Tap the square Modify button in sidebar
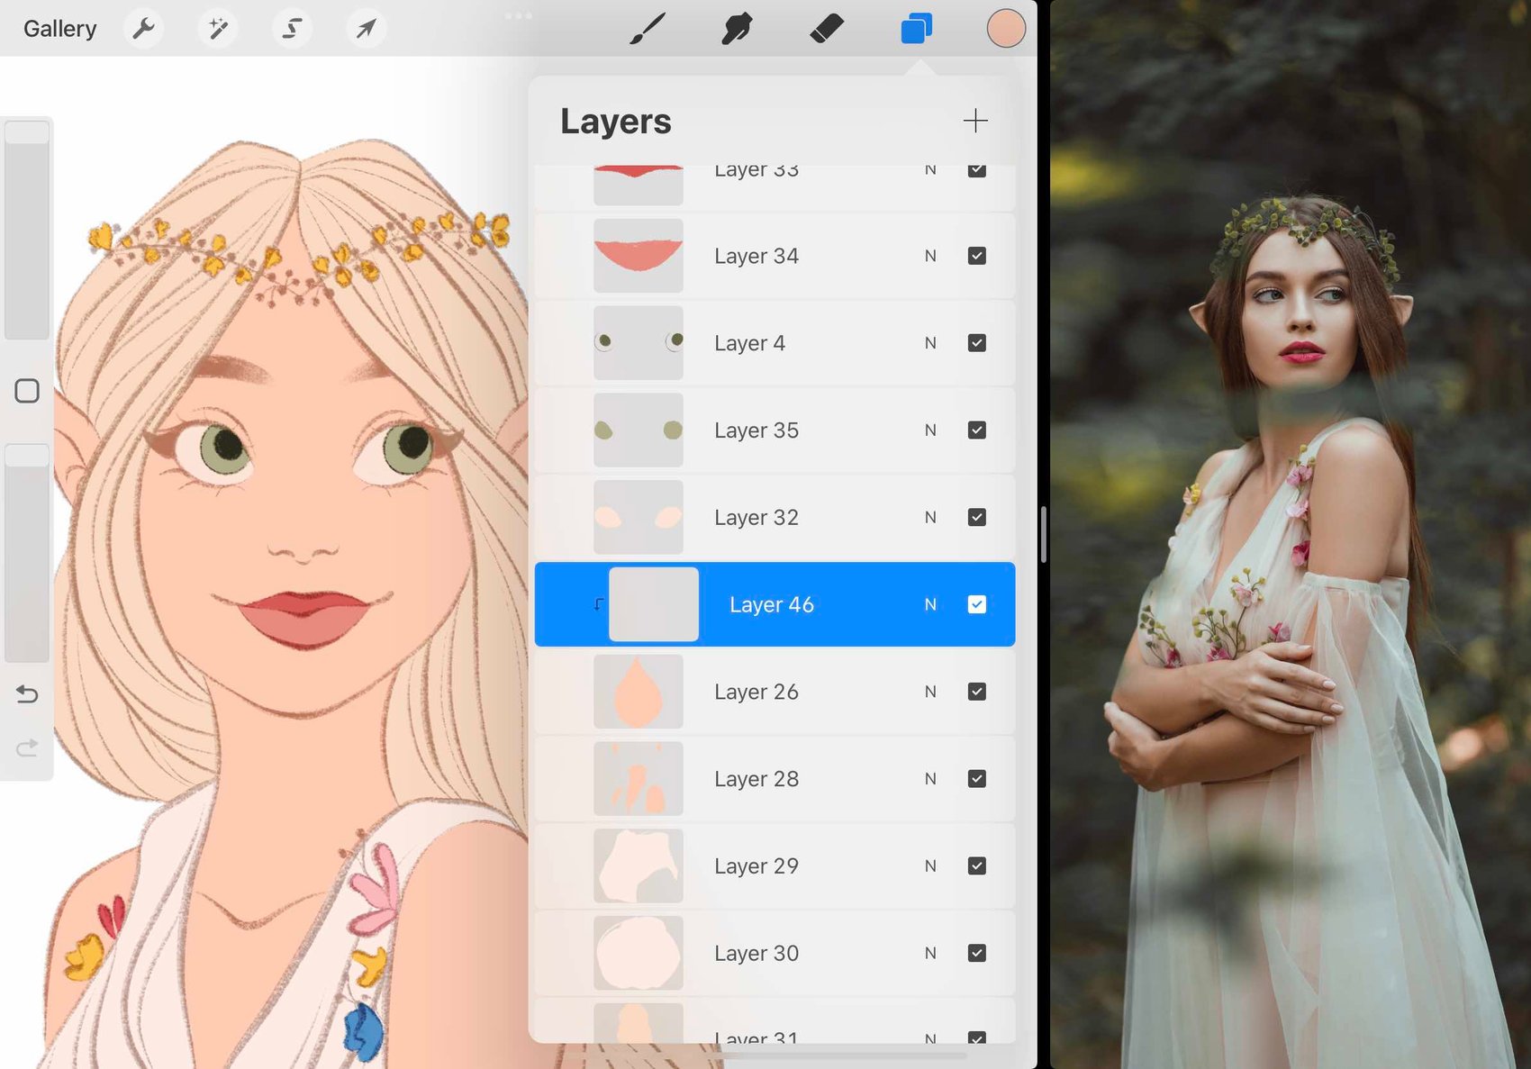 [27, 391]
